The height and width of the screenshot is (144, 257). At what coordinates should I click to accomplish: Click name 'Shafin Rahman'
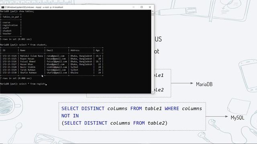(x=29, y=72)
